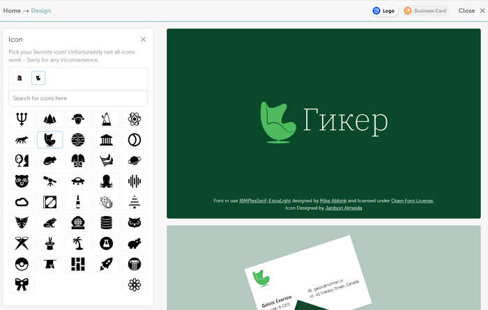Select the telescope icon

tap(49, 181)
